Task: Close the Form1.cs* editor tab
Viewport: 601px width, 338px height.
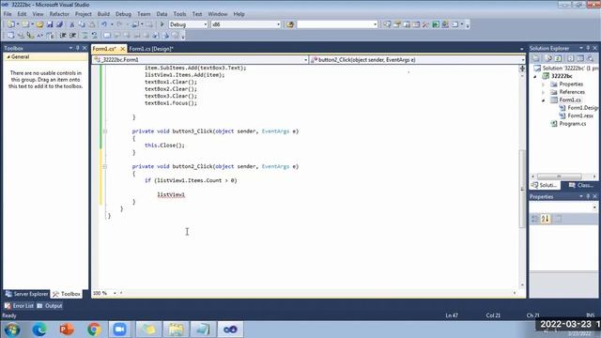Action: pos(123,49)
